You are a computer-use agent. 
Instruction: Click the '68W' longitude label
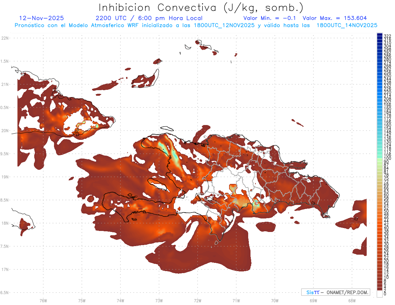(x=352, y=300)
